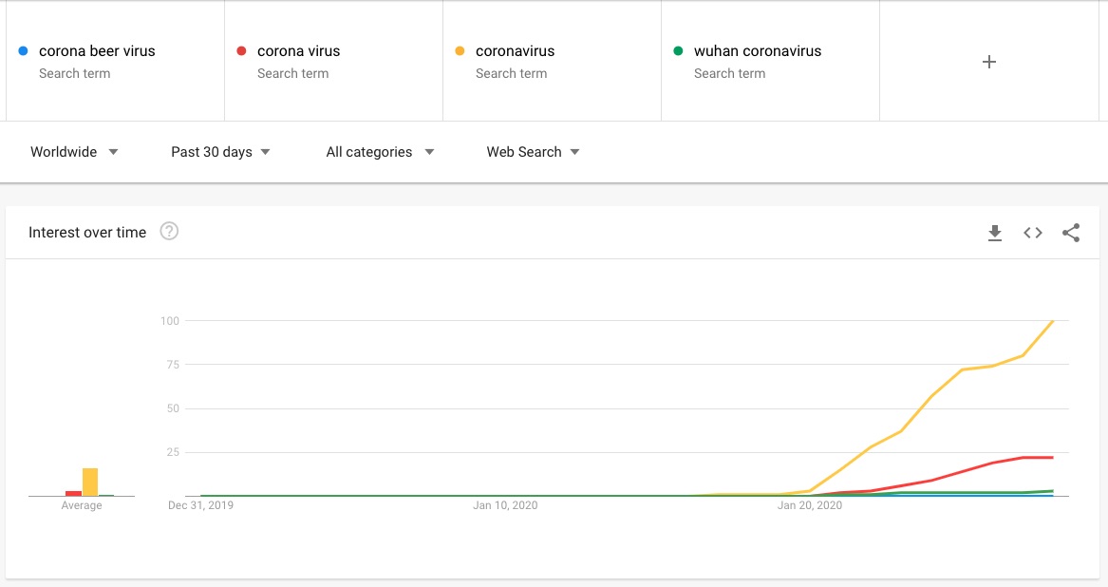Download the Interest over time data
Screen dimensions: 1108x587
pyautogui.click(x=995, y=233)
